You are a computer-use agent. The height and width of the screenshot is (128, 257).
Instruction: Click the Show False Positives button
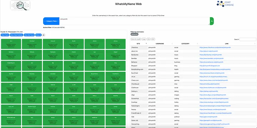coord(16,35)
